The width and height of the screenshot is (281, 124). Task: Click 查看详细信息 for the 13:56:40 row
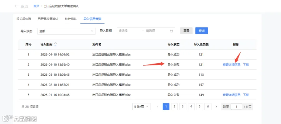[231, 64]
